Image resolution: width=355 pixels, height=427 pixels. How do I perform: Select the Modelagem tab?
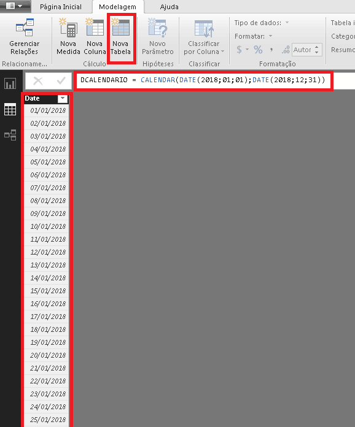coord(117,7)
